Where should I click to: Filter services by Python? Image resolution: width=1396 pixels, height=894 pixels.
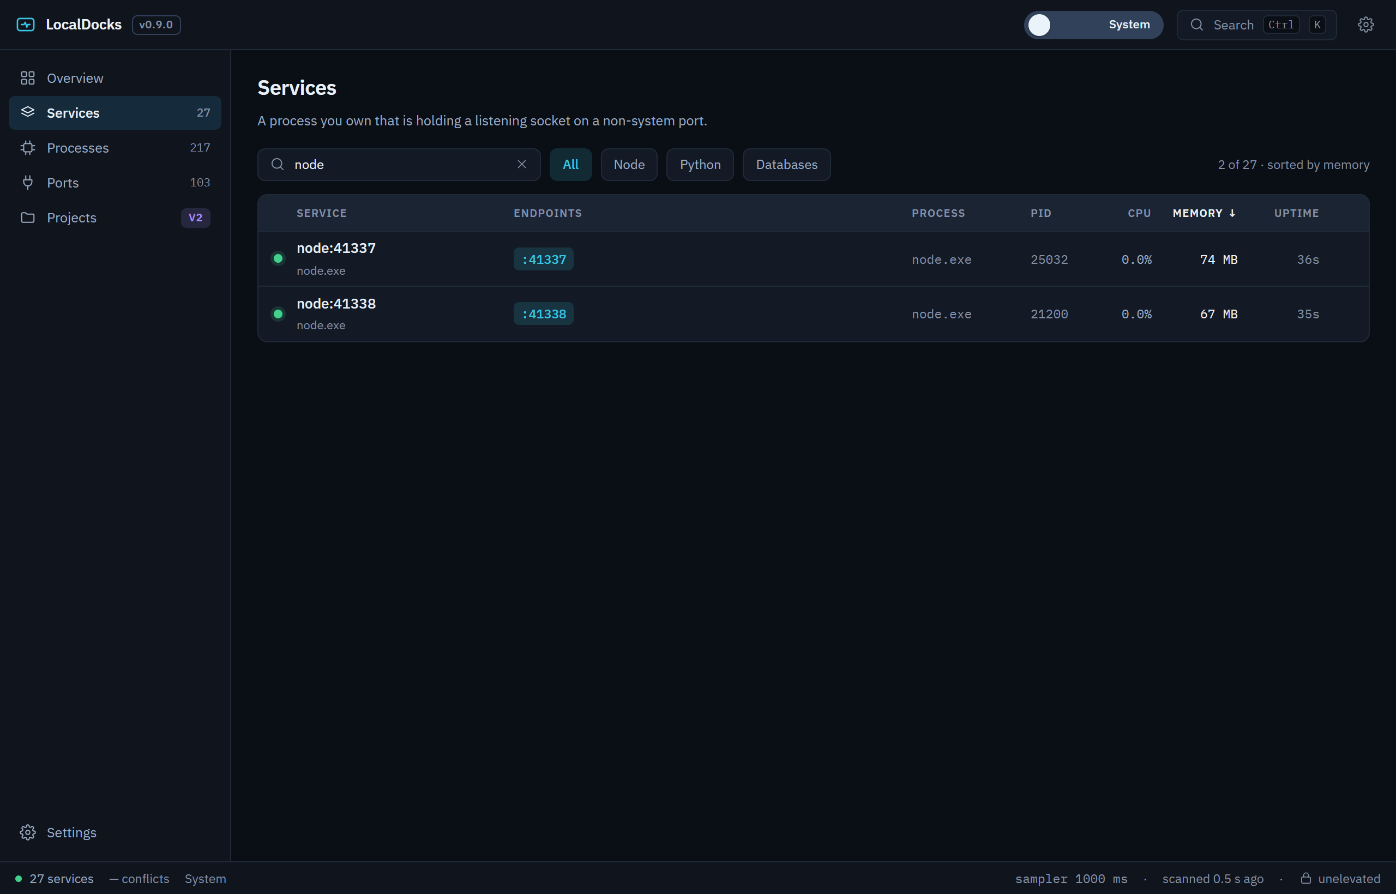click(700, 164)
